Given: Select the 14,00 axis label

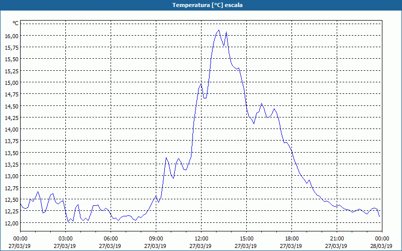Looking at the screenshot, I should [x=12, y=130].
